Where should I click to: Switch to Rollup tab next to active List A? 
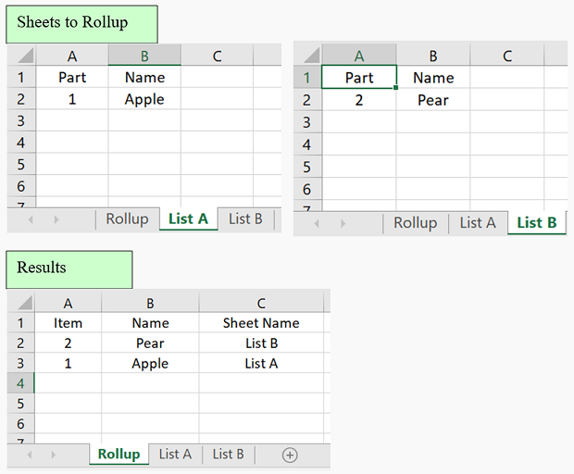coord(127,219)
